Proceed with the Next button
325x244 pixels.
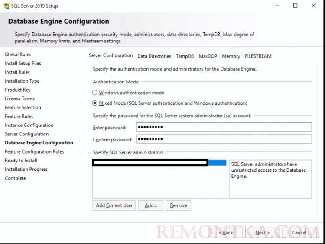pos(263,233)
